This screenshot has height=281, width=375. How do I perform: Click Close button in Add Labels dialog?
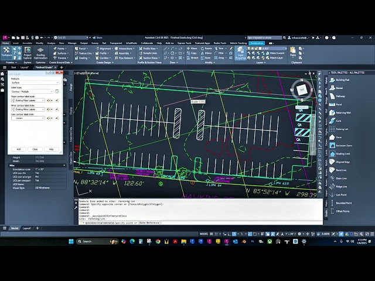coord(35,149)
